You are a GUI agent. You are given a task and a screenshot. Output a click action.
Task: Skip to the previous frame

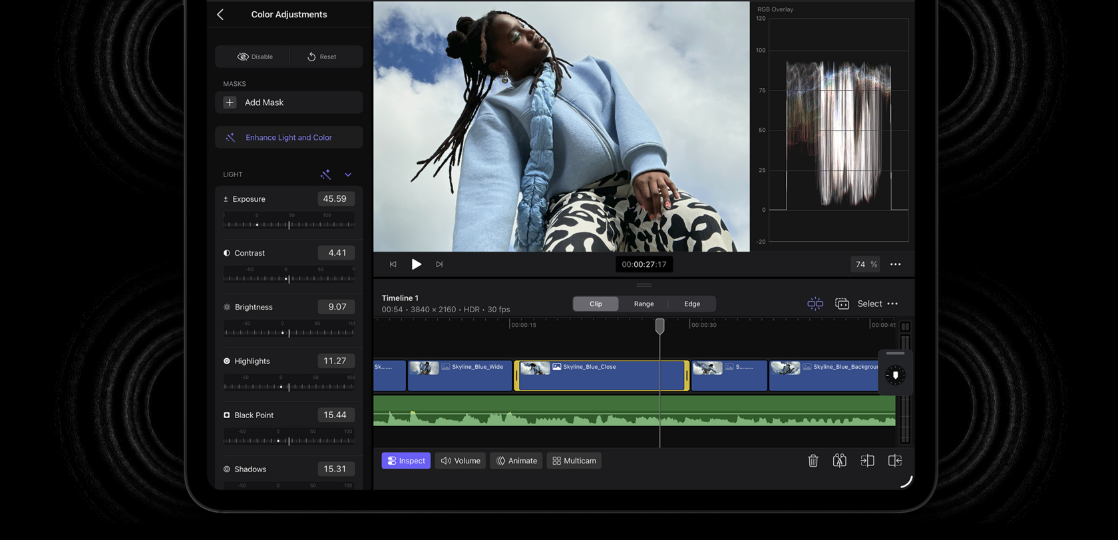tap(393, 264)
